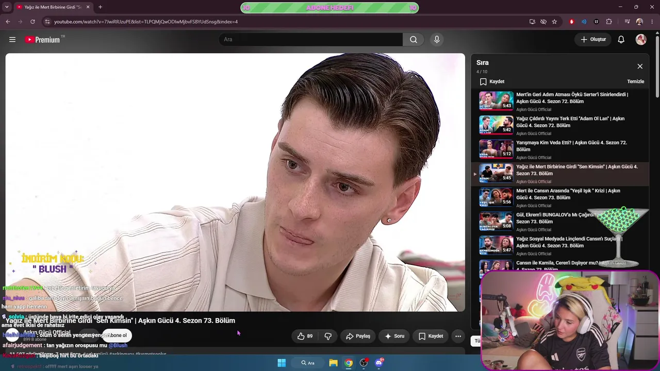
Task: Click the '4 / 10' queue counter
Action: click(482, 72)
